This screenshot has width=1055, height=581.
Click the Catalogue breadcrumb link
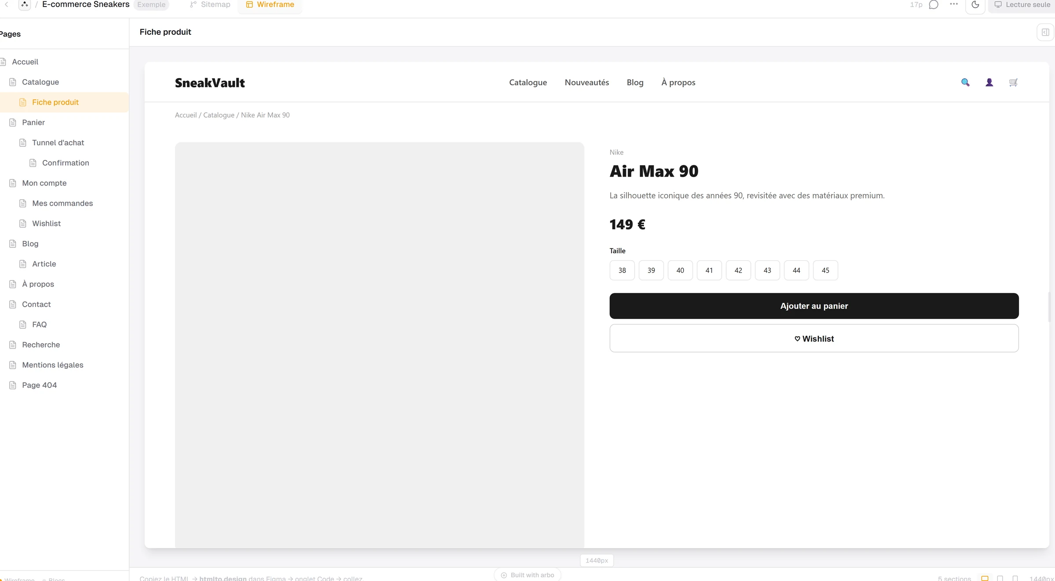[x=219, y=115]
